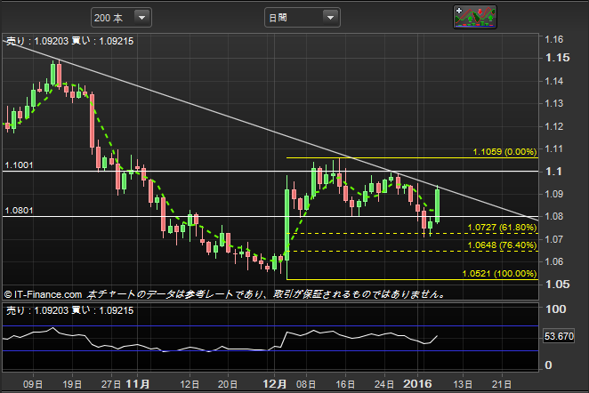Click the 1.05 price axis label
This screenshot has width=589, height=393.
[x=558, y=285]
